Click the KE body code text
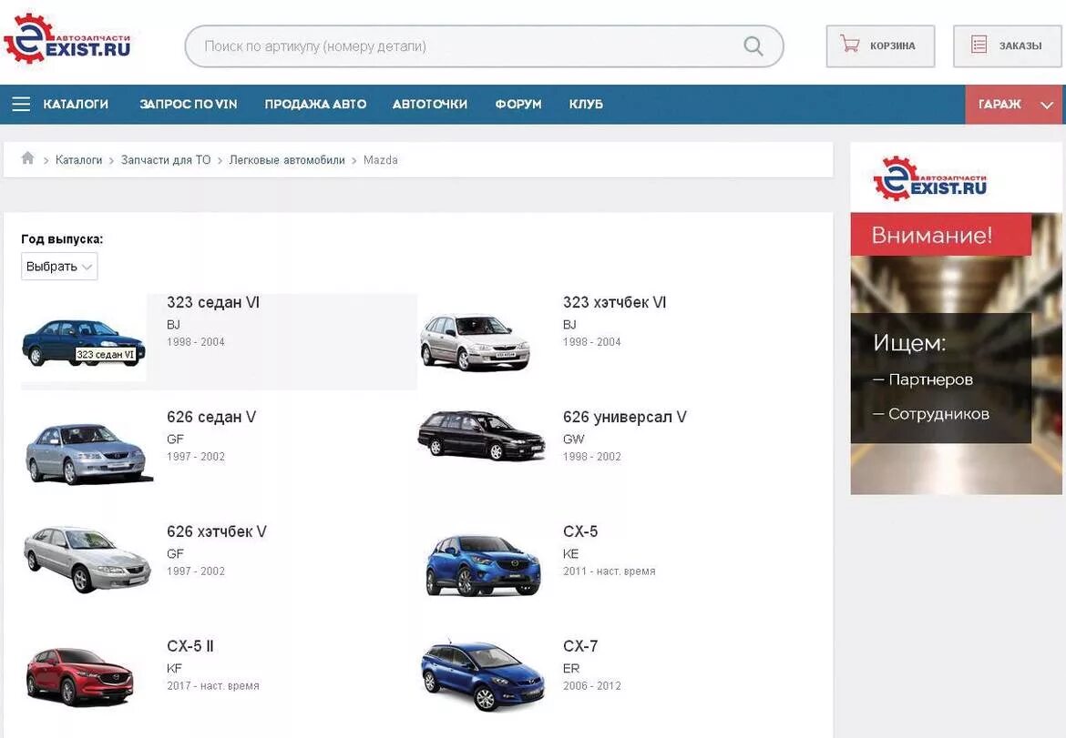Viewport: 1066px width, 738px height. pyautogui.click(x=570, y=554)
